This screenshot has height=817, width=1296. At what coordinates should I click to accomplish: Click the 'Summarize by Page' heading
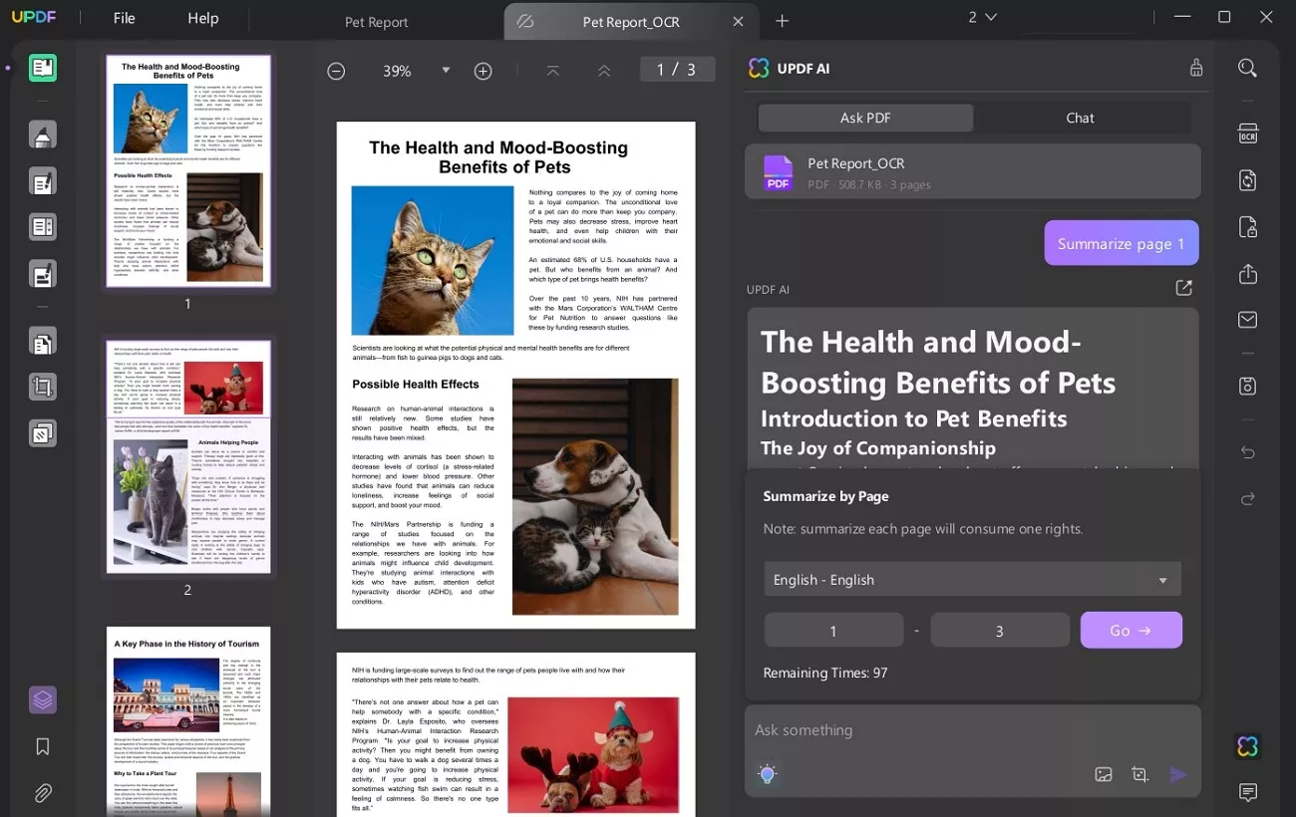tap(825, 496)
